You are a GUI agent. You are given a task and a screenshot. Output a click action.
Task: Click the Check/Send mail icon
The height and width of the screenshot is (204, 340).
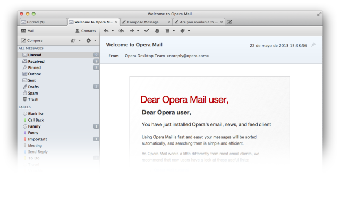pos(73,40)
